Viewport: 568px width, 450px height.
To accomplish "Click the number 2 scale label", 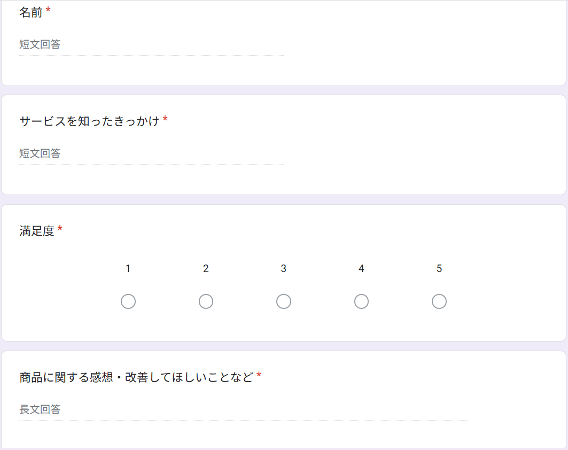I will 206,269.
